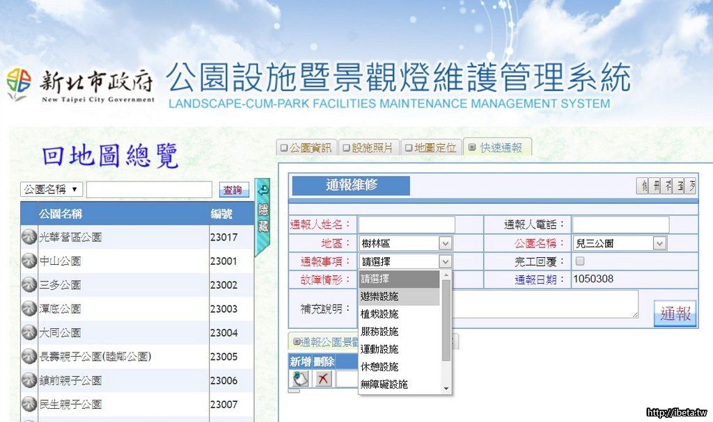
Task: Click the tree icon beside 光華營區公園
Action: pos(29,237)
